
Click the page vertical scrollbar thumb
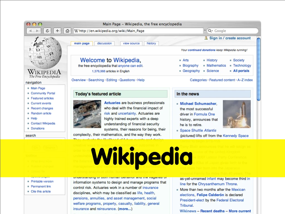coord(259,69)
